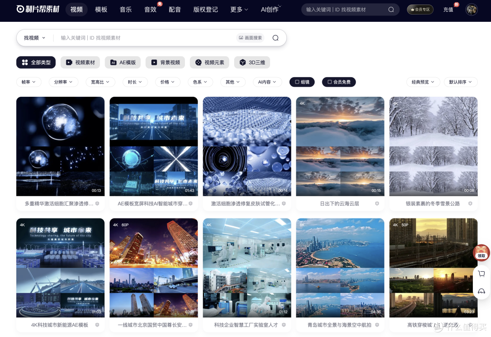Toggle the 会员免费 checkbox filter

click(x=339, y=82)
